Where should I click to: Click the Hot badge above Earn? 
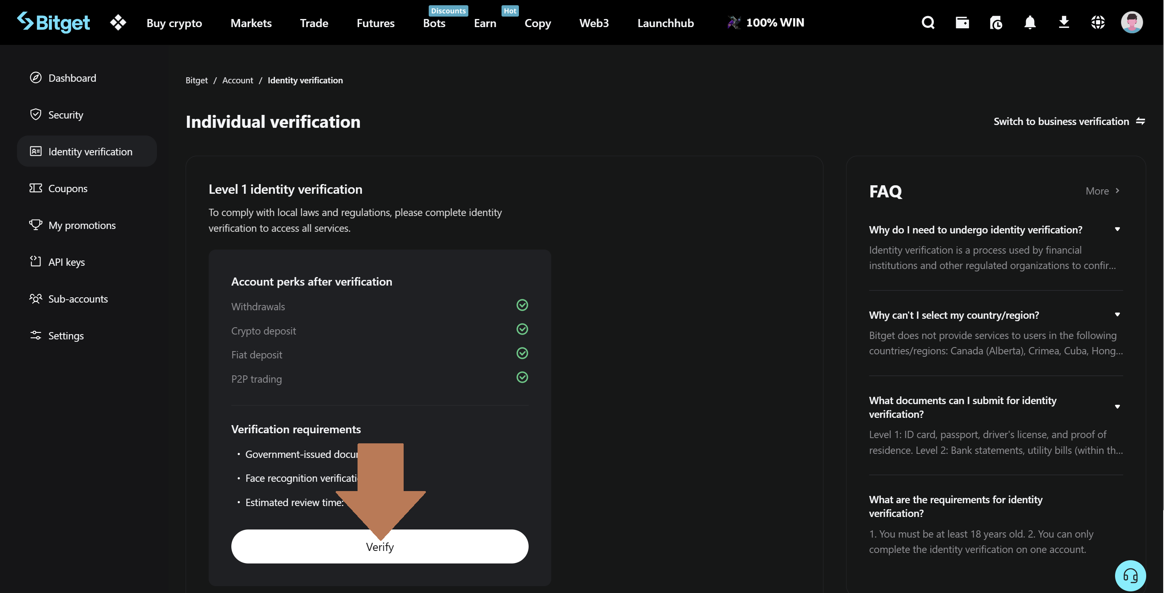[x=510, y=11]
